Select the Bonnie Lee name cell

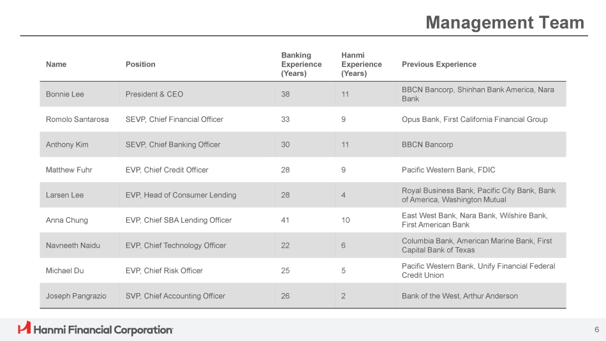[65, 95]
